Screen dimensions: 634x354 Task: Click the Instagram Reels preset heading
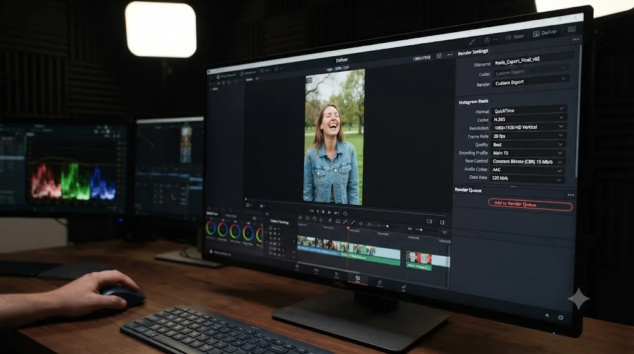[x=473, y=101]
